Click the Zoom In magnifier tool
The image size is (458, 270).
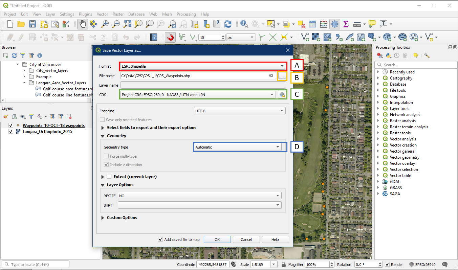105,24
